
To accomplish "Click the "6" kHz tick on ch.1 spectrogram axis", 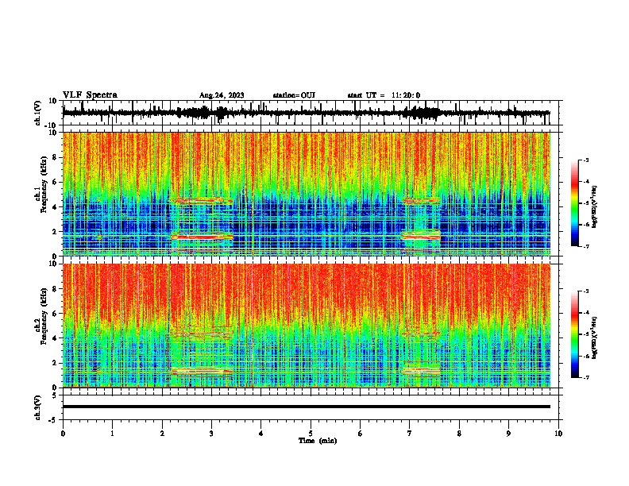I will click(55, 182).
